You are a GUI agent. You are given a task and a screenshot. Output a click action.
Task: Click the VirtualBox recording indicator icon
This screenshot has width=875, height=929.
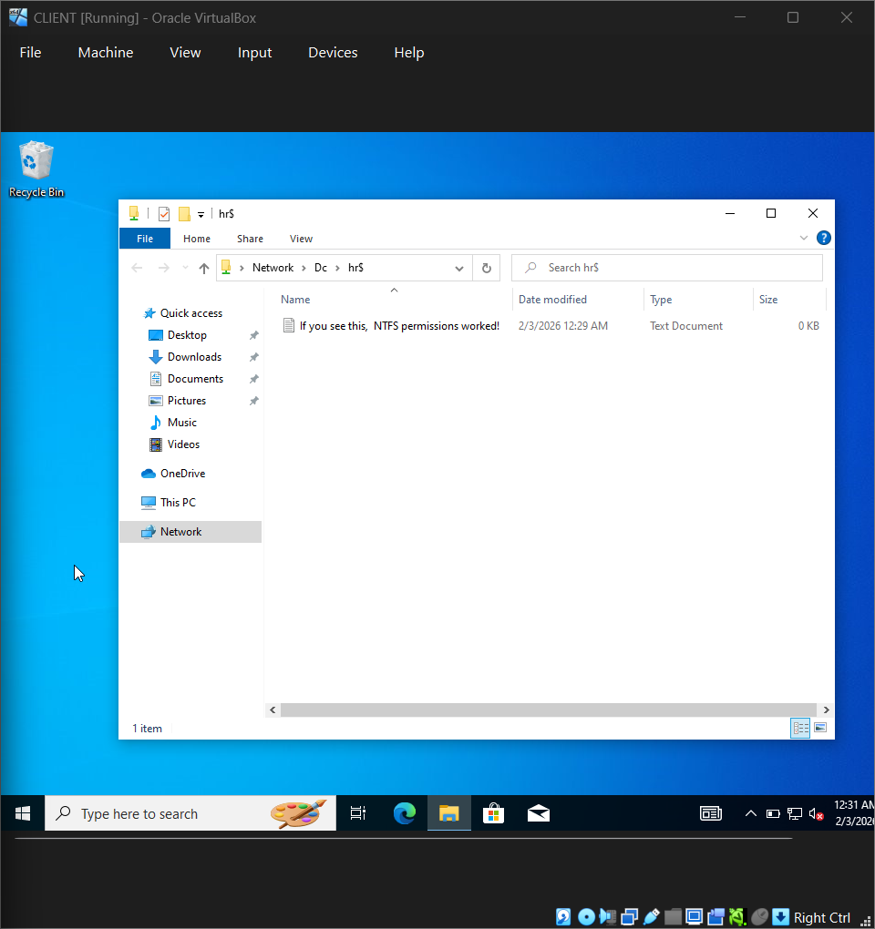[716, 916]
